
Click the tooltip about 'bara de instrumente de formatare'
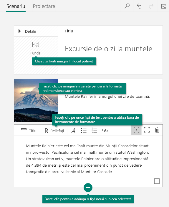pos(97,120)
